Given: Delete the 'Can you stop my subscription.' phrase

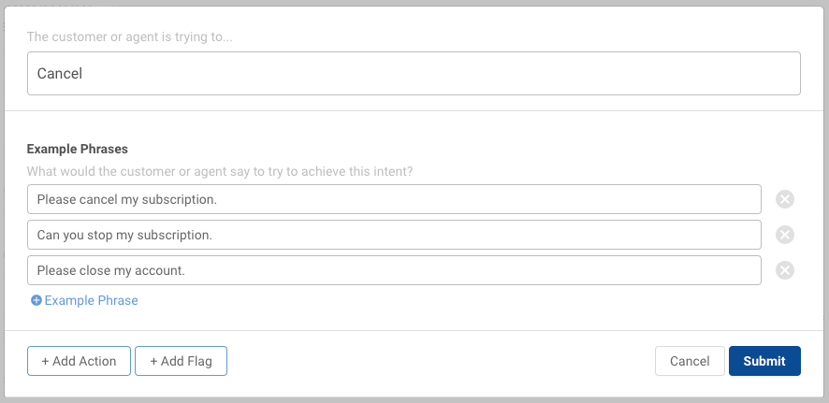Looking at the screenshot, I should 785,235.
